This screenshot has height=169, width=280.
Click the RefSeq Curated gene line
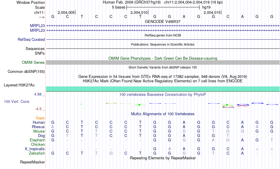pos(163,40)
